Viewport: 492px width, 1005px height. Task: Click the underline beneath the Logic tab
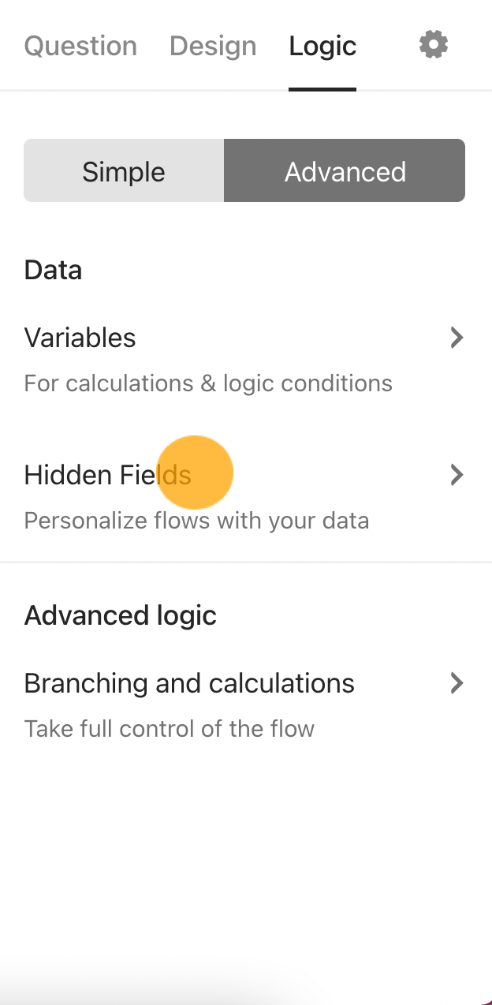click(322, 89)
